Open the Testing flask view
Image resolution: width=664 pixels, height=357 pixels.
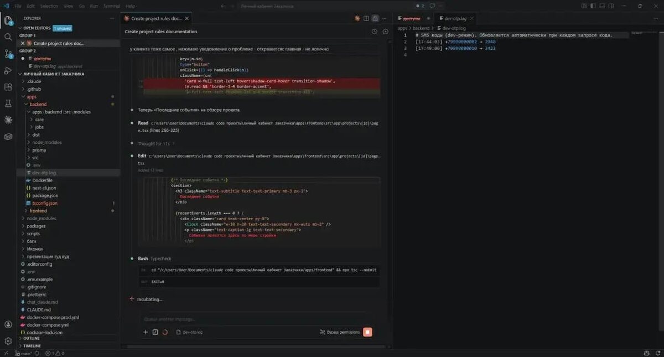8,104
